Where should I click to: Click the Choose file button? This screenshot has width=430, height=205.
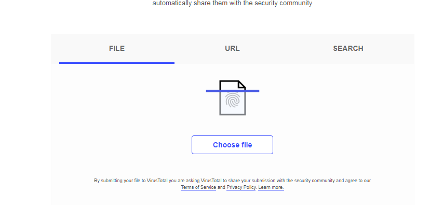pyautogui.click(x=232, y=145)
